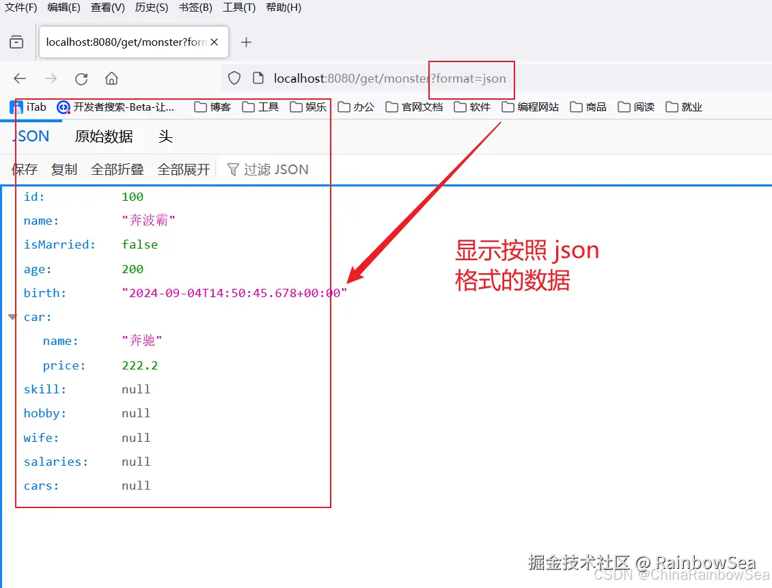Click the 复制 button
This screenshot has height=588, width=772.
pos(64,169)
